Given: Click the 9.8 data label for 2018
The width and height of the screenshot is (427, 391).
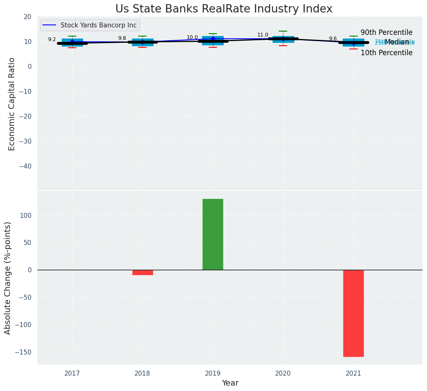Looking at the screenshot, I should [x=122, y=38].
